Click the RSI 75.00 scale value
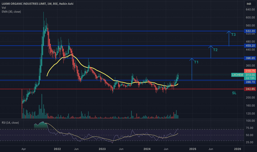 click(x=250, y=128)
